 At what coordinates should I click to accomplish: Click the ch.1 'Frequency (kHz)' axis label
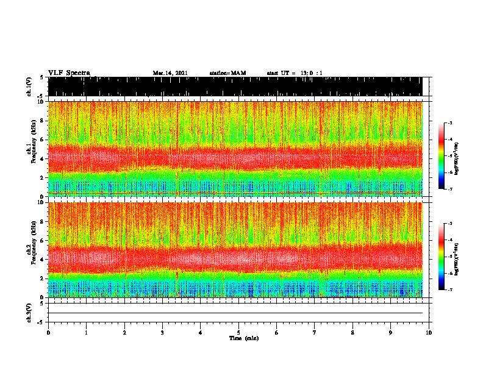[x=34, y=142]
